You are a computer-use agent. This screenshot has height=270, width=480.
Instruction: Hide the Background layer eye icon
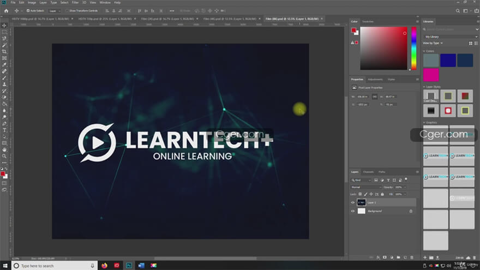(x=353, y=211)
